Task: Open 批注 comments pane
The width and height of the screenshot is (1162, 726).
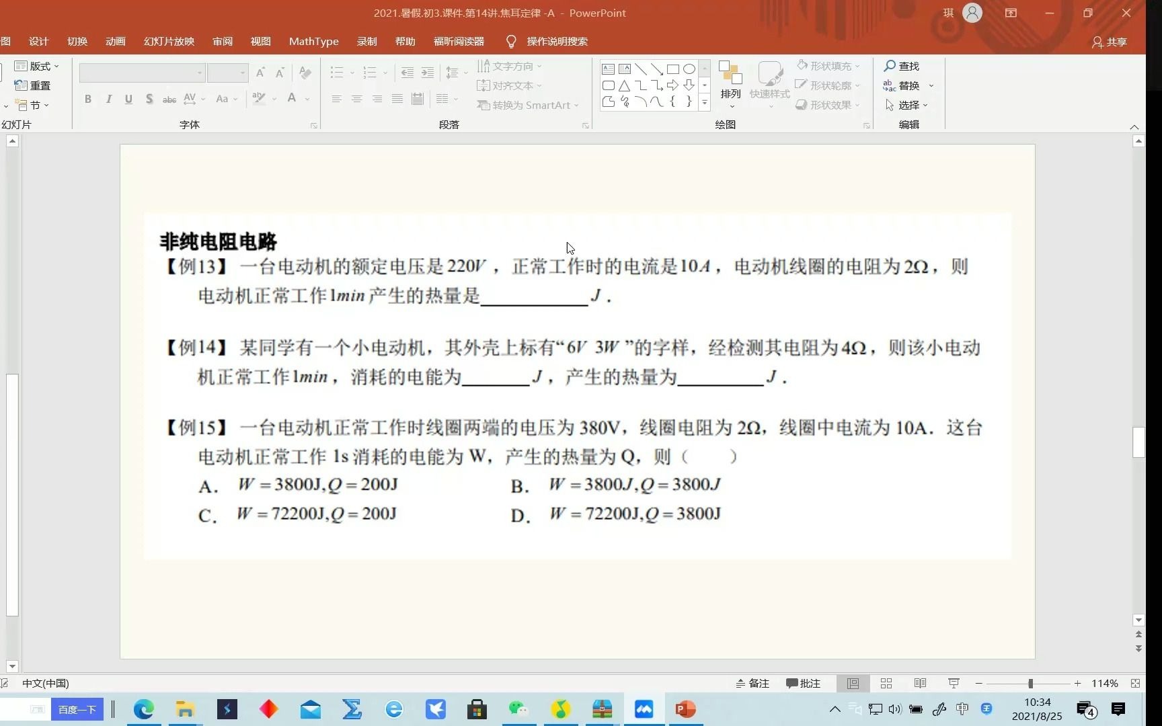Action: click(804, 683)
